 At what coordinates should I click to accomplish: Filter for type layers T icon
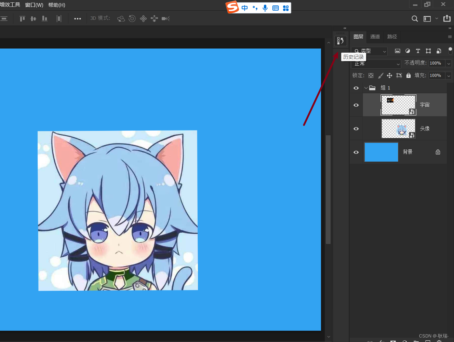[x=418, y=51]
